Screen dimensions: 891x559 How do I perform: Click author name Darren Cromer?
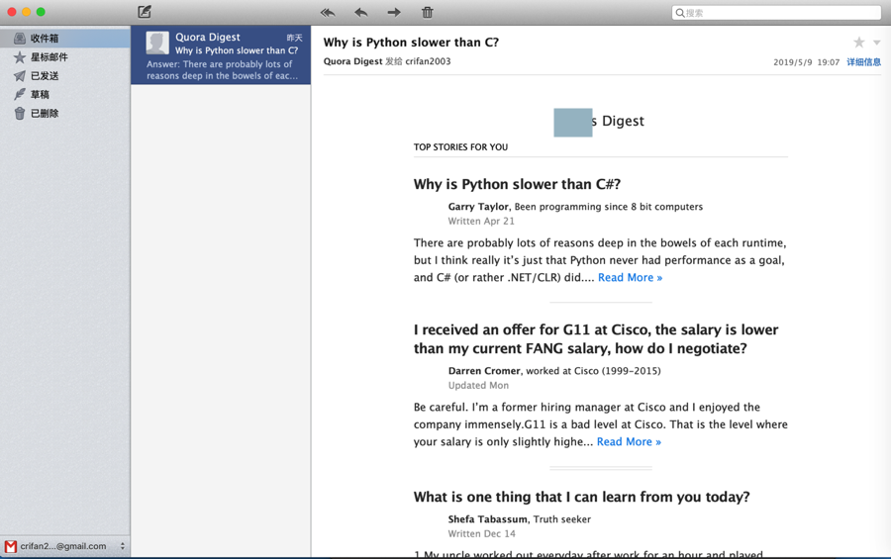click(484, 371)
